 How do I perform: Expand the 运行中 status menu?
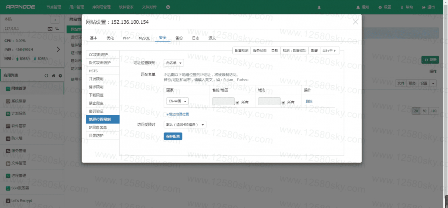coord(330,50)
